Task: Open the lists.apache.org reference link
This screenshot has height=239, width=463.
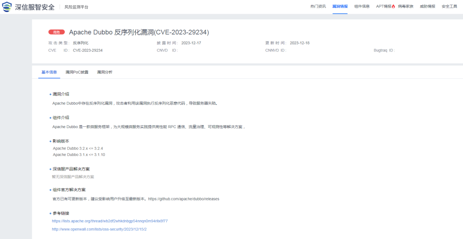Action: point(110,221)
